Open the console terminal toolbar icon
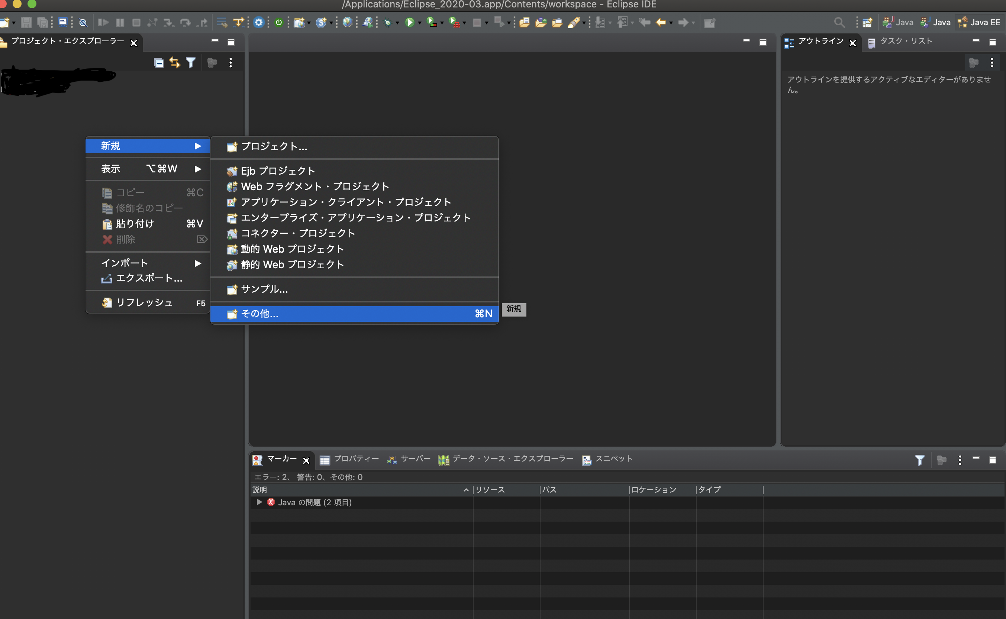 63,22
